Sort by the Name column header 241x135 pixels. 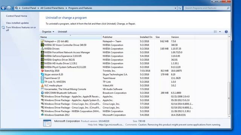coord(70,37)
